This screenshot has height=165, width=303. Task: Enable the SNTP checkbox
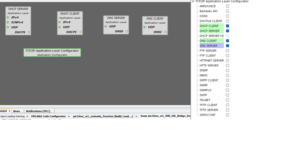(228, 95)
